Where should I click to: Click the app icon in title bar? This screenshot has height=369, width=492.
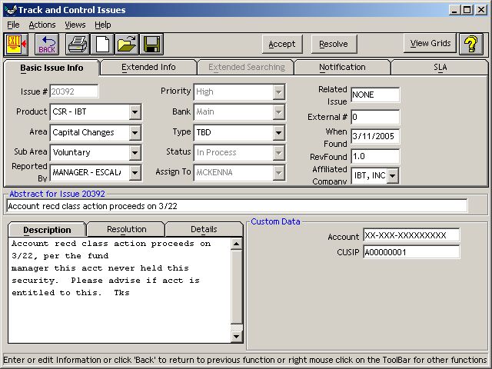pos(11,10)
